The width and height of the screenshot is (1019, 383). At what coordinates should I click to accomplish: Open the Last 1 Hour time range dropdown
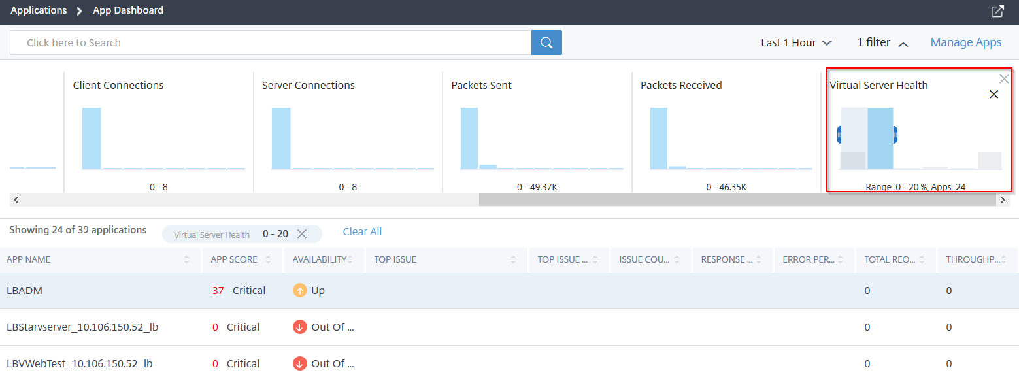796,42
